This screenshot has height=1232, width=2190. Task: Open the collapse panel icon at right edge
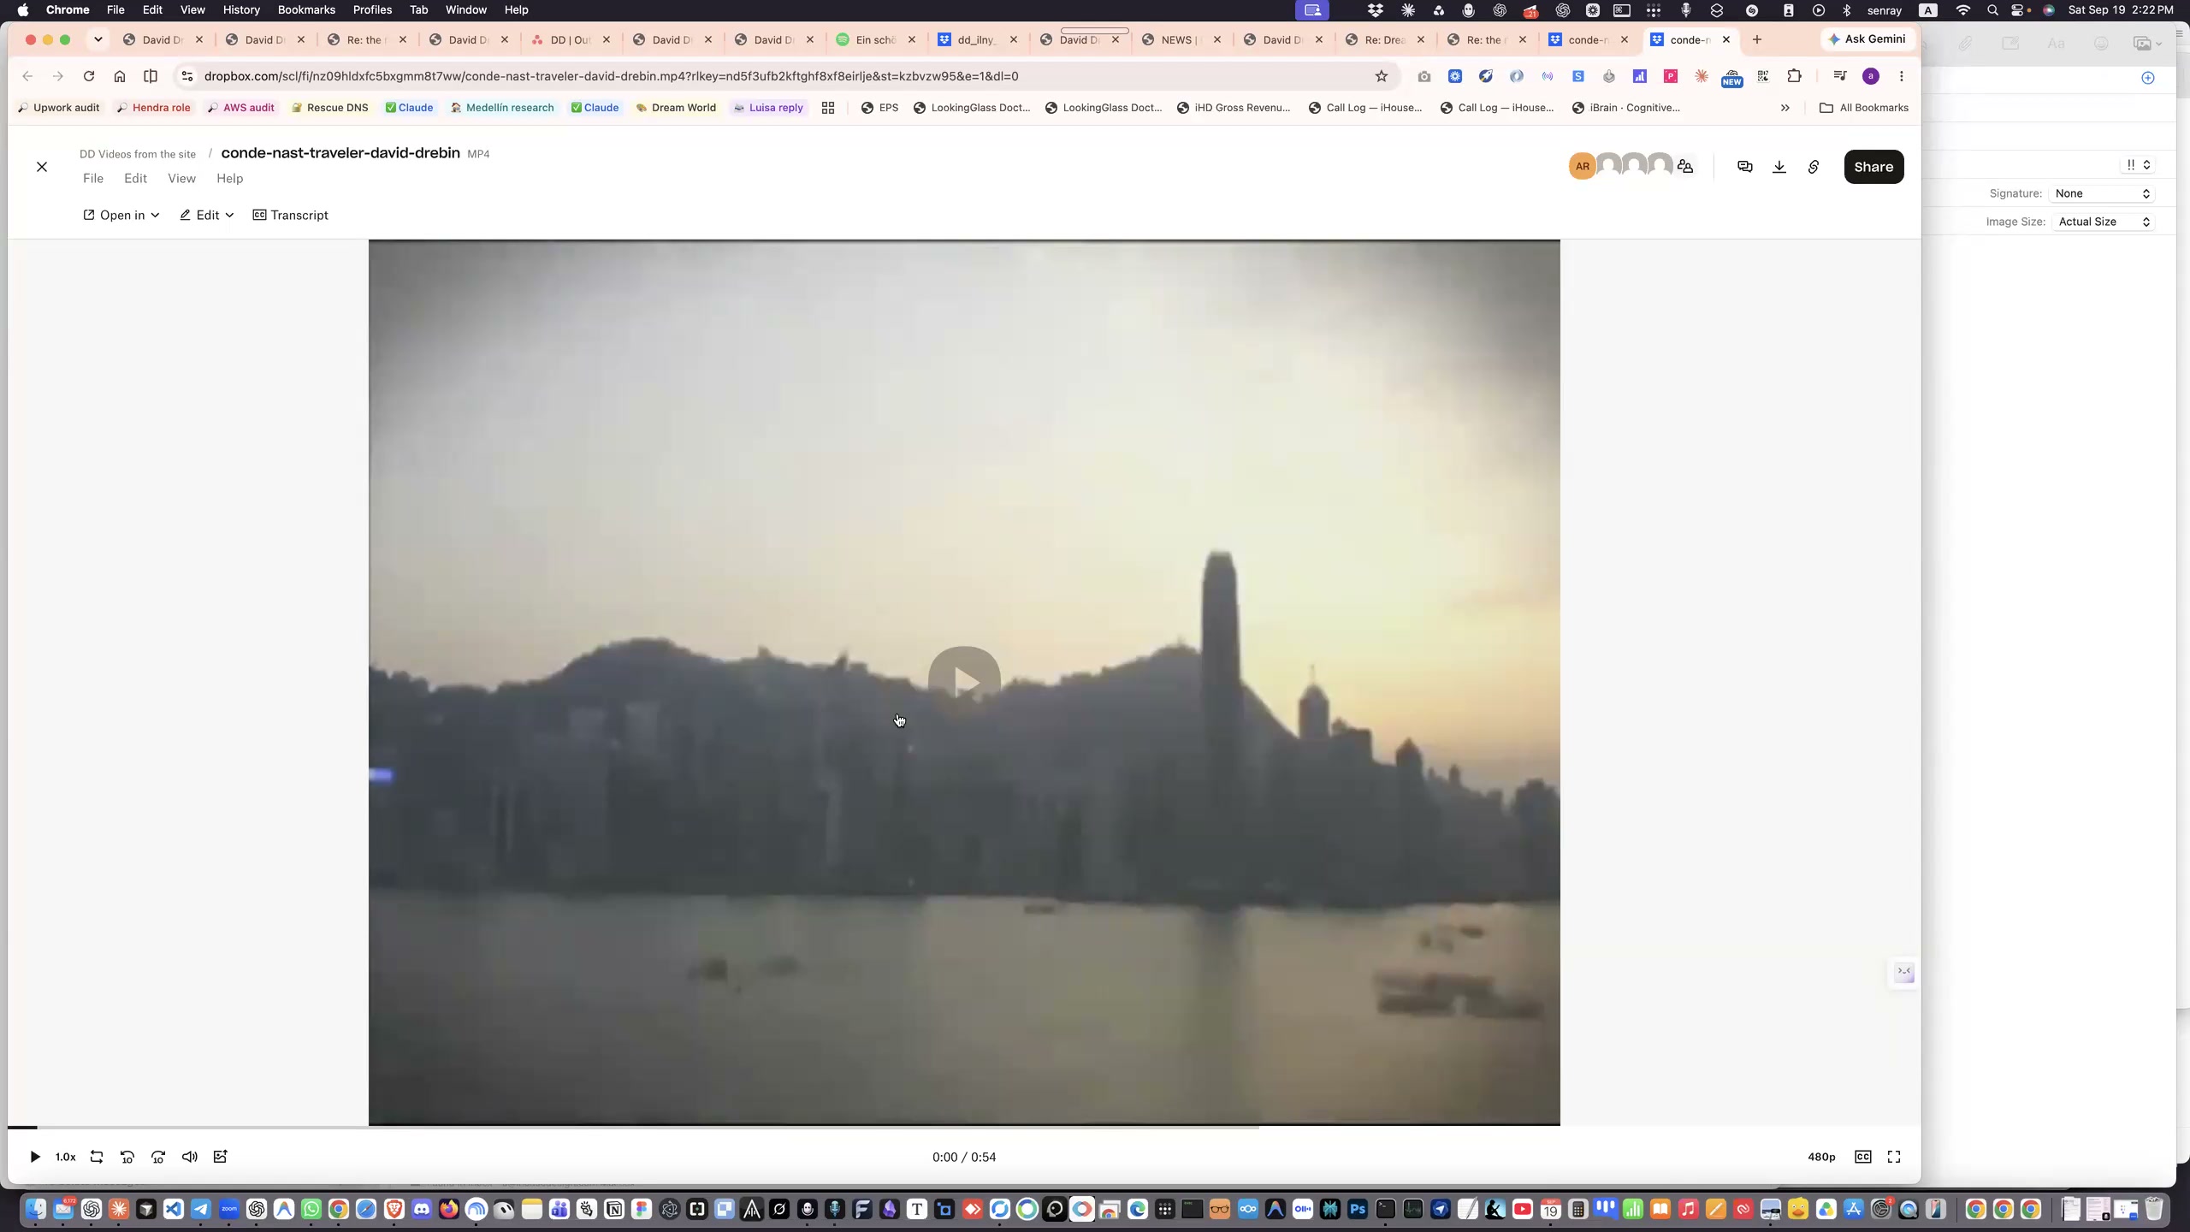(1904, 972)
